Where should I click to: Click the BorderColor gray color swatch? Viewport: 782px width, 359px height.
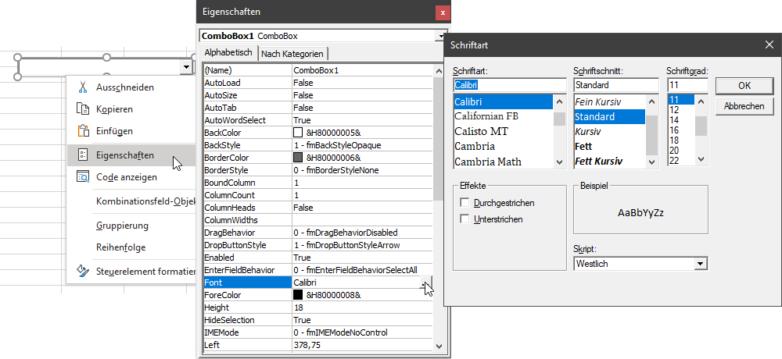(298, 158)
